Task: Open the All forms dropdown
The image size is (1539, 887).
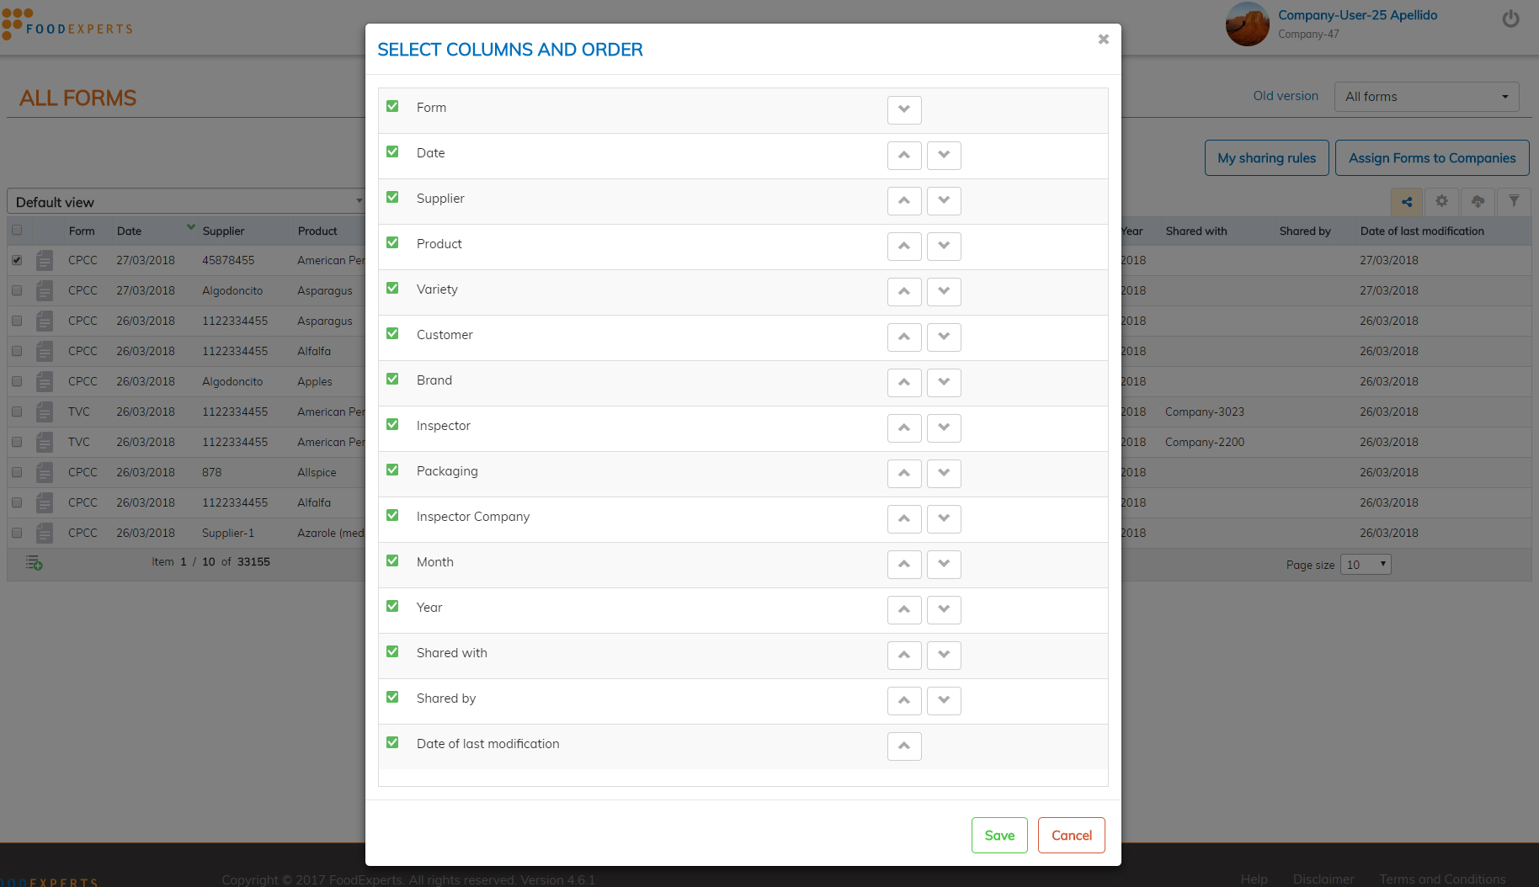Action: (1426, 97)
